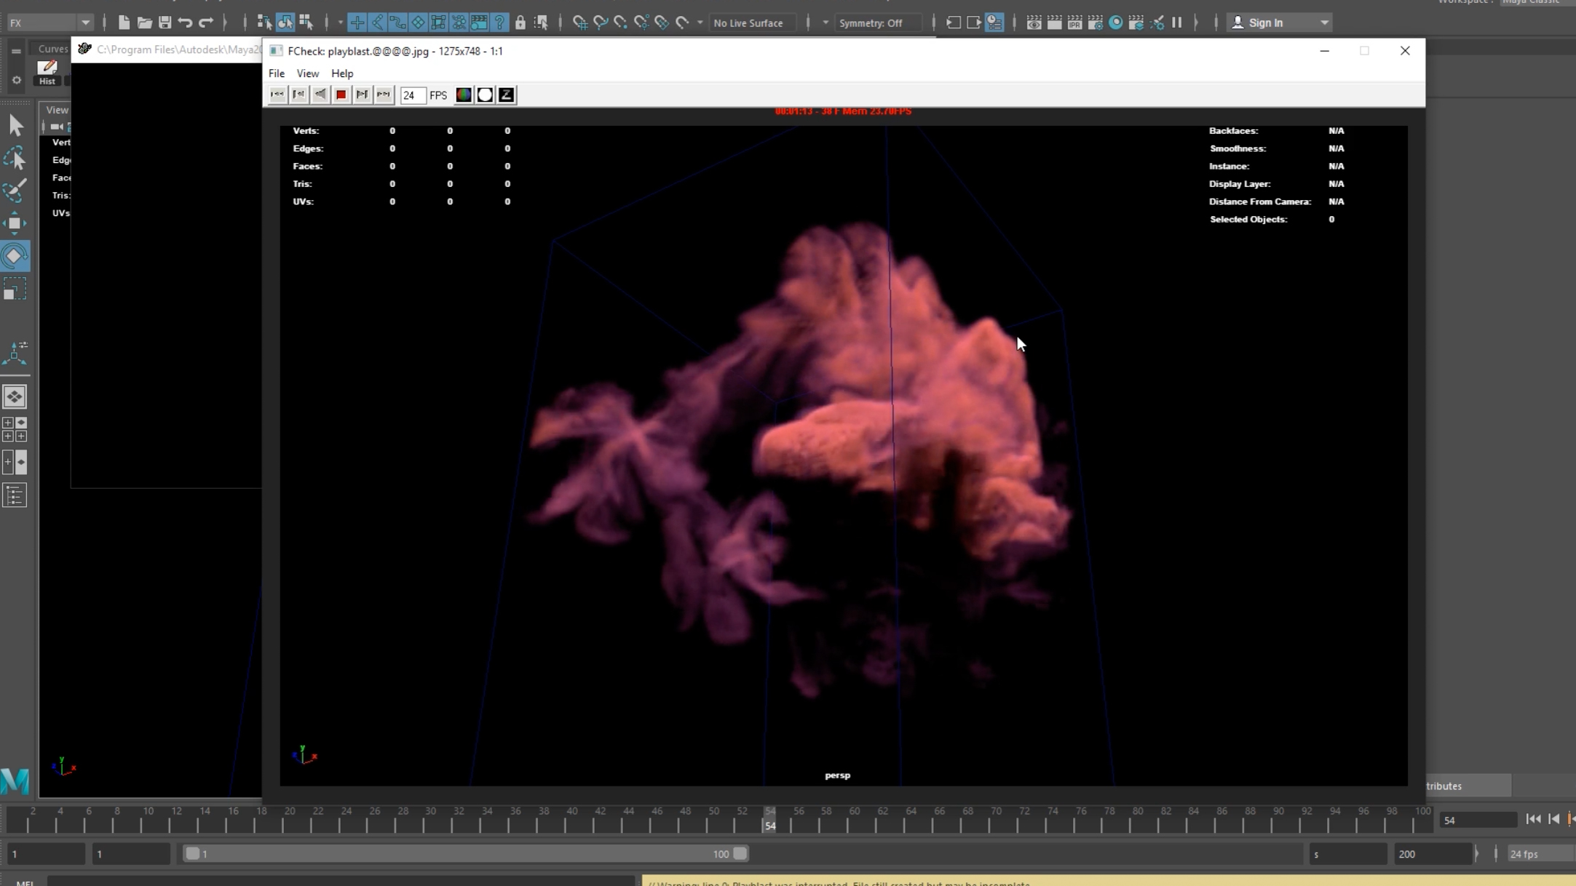Viewport: 1576px width, 886px height.
Task: Click Pause Viewport 2.0 icon
Action: click(x=1176, y=23)
